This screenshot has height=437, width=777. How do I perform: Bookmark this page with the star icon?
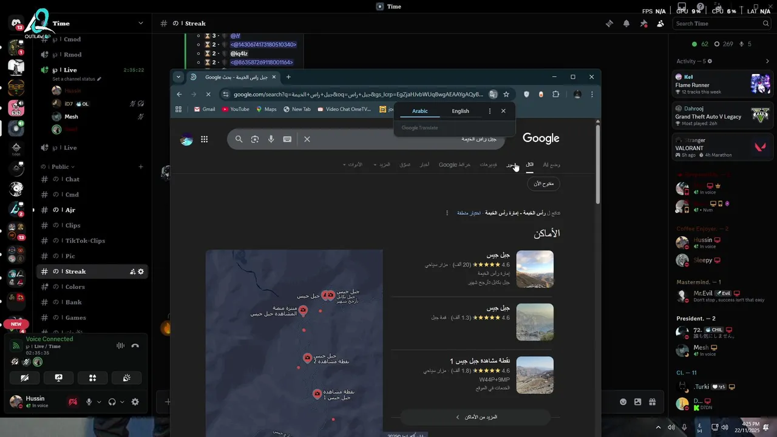506,94
